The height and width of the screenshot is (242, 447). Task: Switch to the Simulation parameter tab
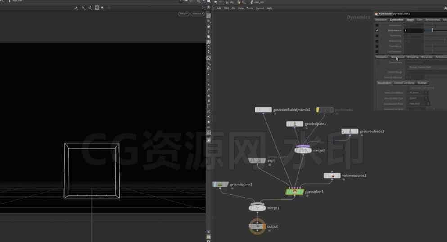(381, 20)
